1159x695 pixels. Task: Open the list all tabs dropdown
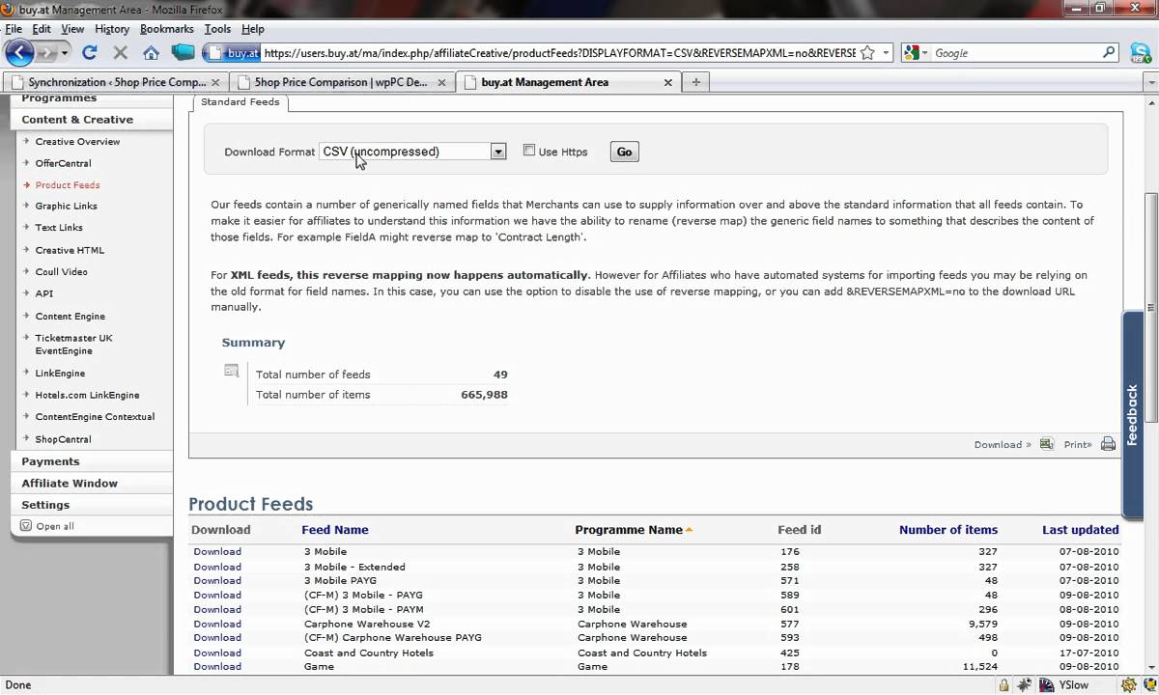click(1150, 82)
